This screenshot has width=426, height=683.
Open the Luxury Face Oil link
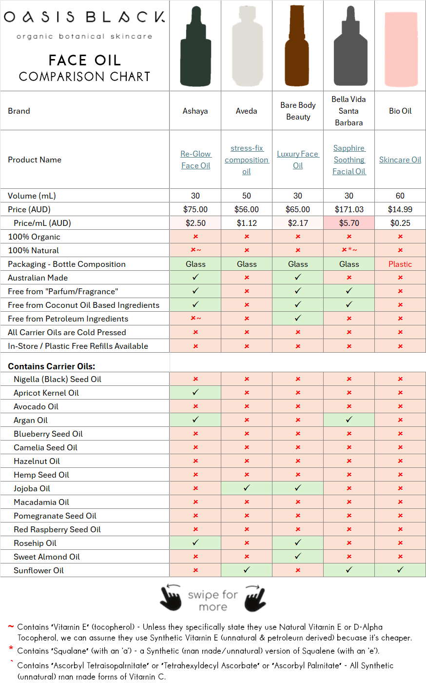pos(298,160)
